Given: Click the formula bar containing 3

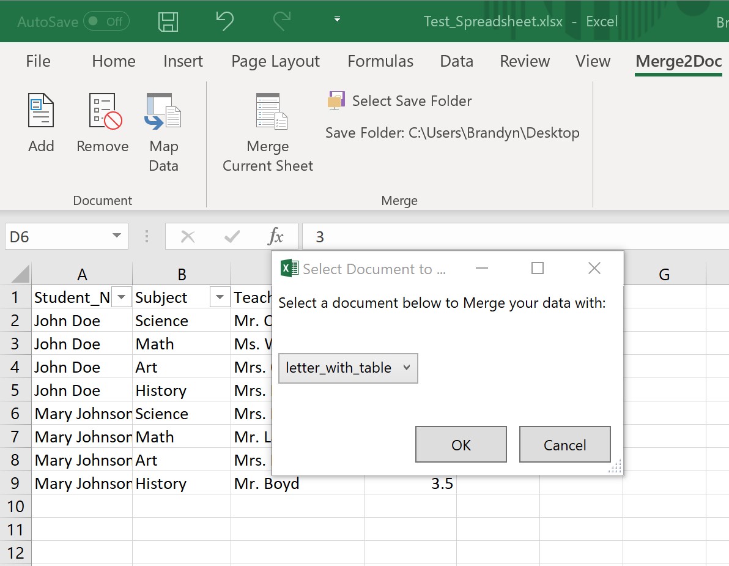Looking at the screenshot, I should pos(515,237).
